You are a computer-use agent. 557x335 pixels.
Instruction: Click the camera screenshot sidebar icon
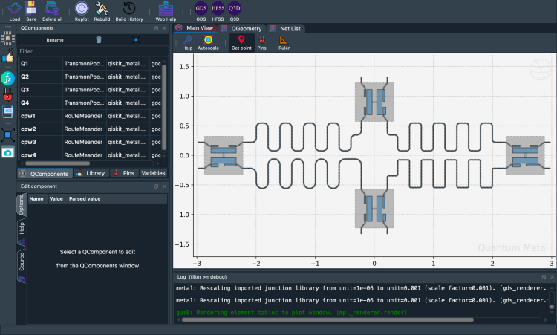[8, 153]
